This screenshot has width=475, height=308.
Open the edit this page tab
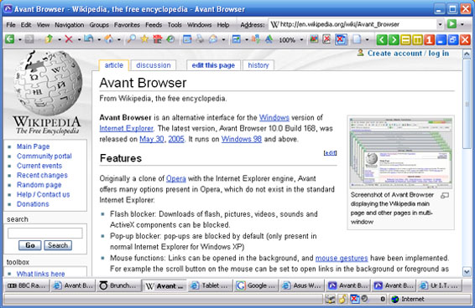click(213, 65)
